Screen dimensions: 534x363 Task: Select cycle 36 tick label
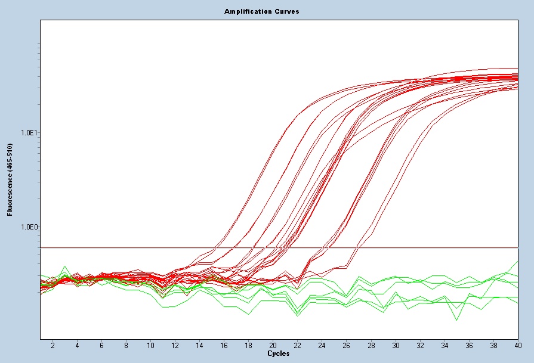click(468, 346)
